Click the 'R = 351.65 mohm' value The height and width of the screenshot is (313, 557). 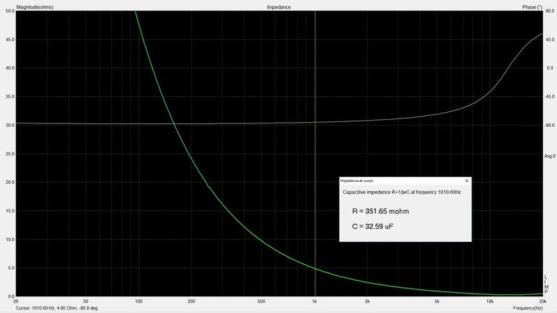(380, 211)
